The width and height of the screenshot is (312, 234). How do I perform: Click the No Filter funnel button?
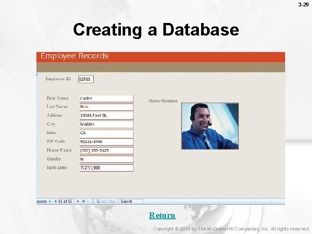(106, 201)
